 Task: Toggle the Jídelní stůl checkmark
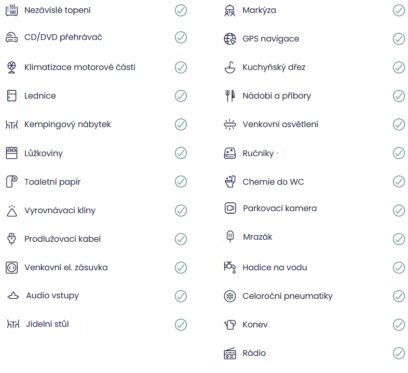point(181,324)
